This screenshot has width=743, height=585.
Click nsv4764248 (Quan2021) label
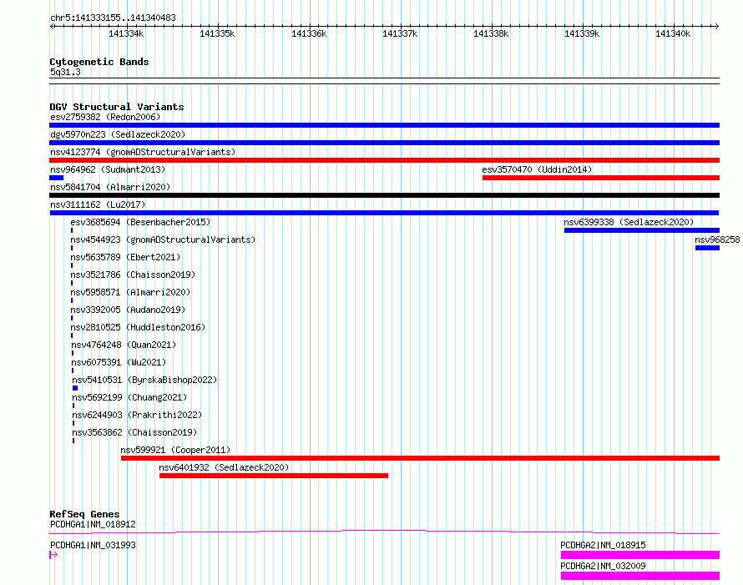(124, 345)
